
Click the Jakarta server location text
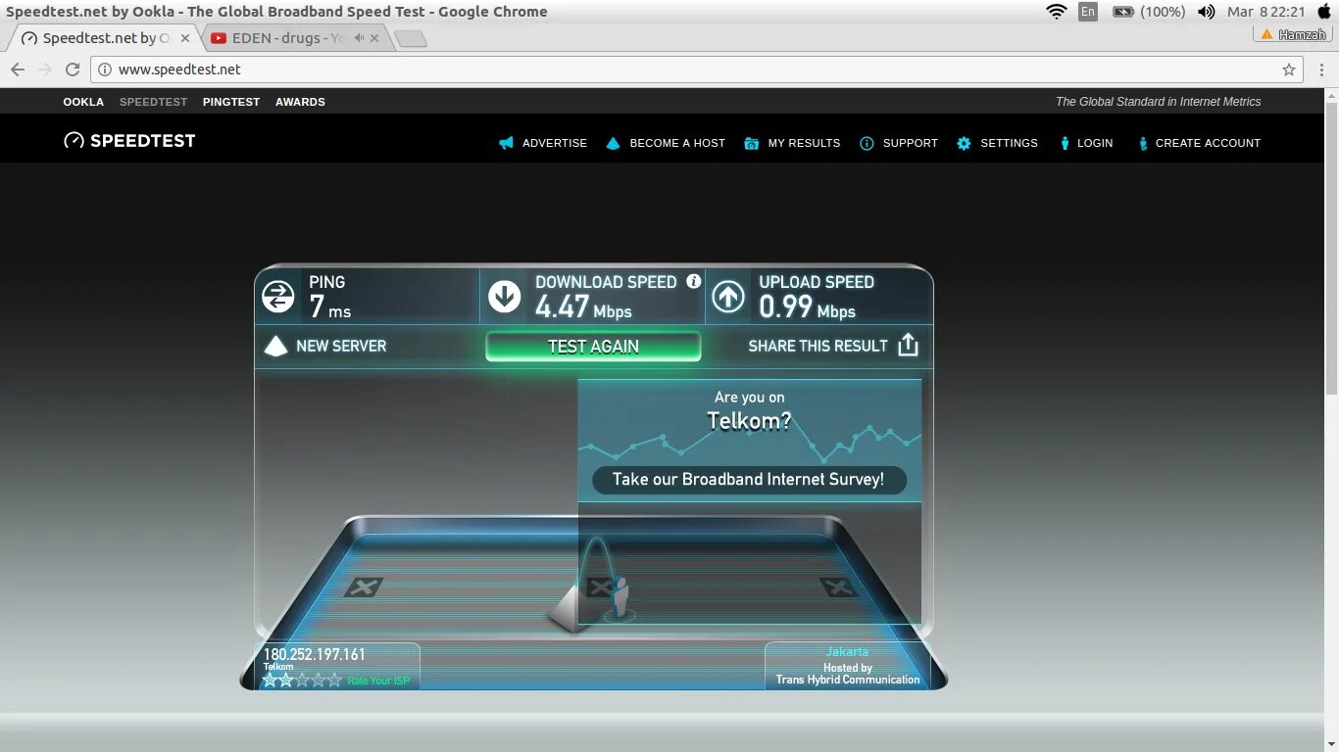coord(847,651)
